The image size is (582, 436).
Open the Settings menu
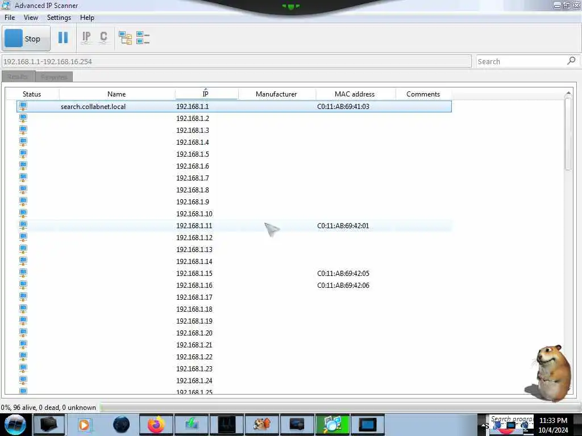(x=59, y=18)
